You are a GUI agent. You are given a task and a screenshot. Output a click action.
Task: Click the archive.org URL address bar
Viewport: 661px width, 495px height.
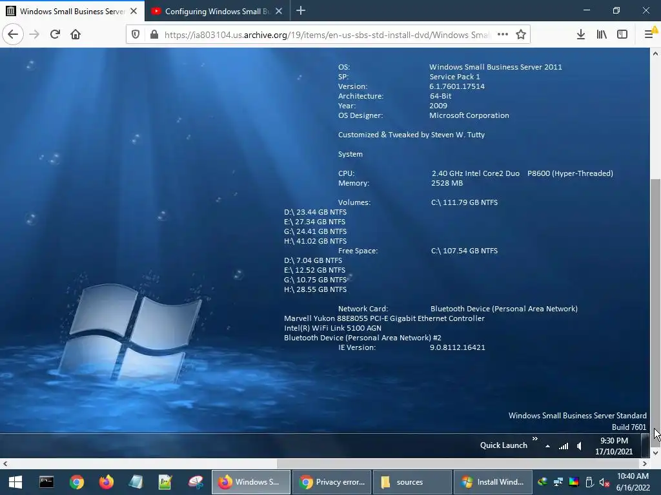[x=327, y=35]
